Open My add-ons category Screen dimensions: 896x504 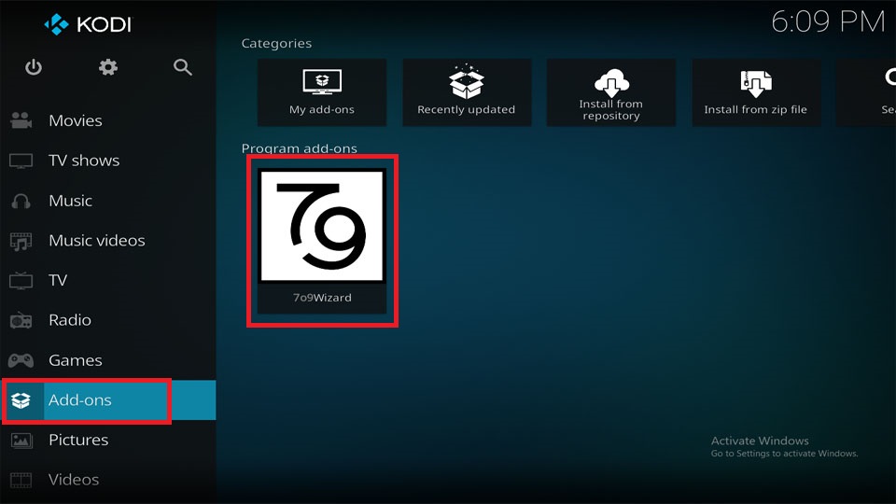click(x=322, y=92)
